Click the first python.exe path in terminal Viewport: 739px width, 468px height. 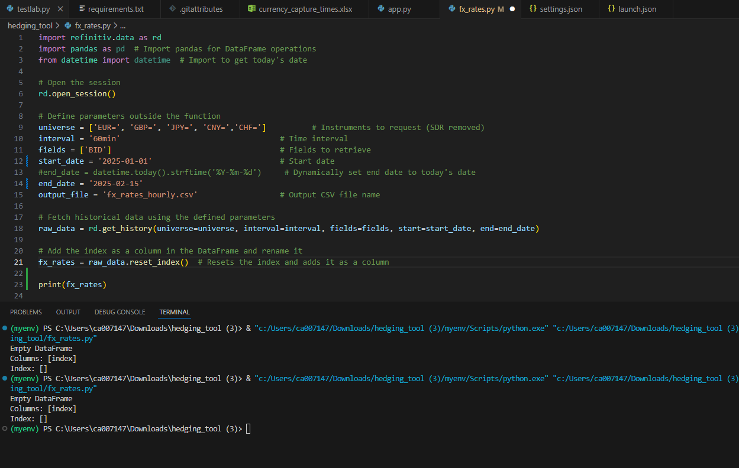point(402,328)
